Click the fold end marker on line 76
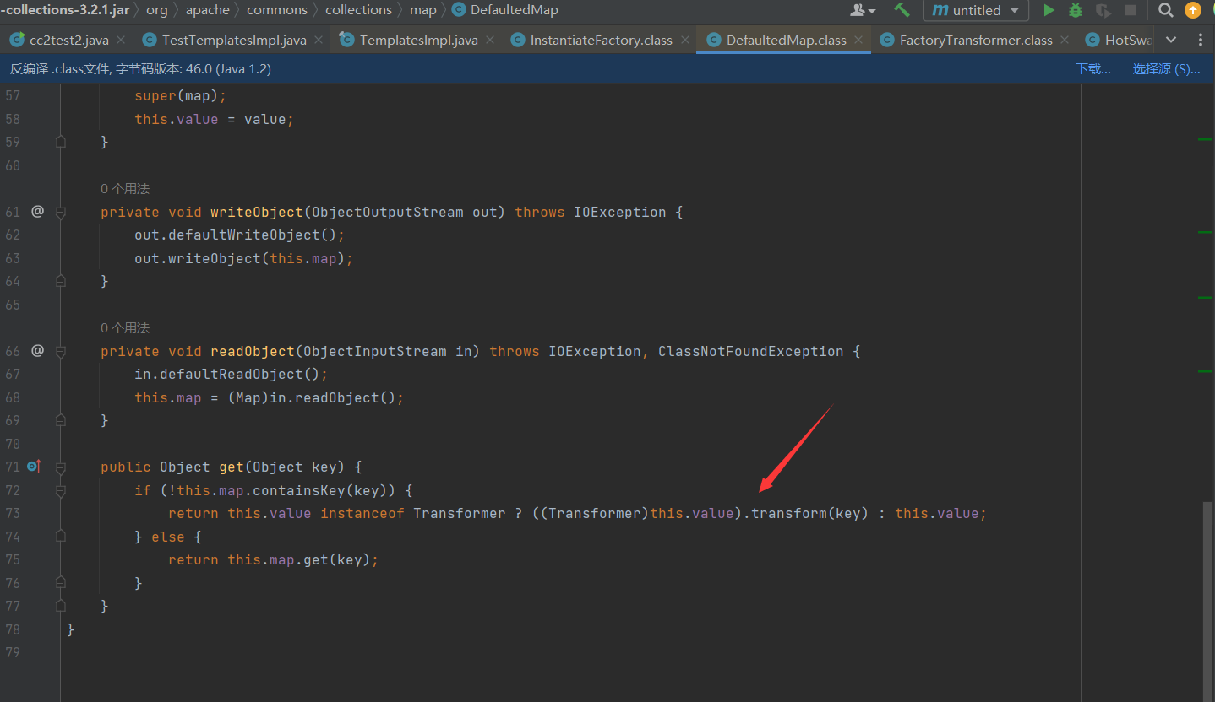 (60, 582)
